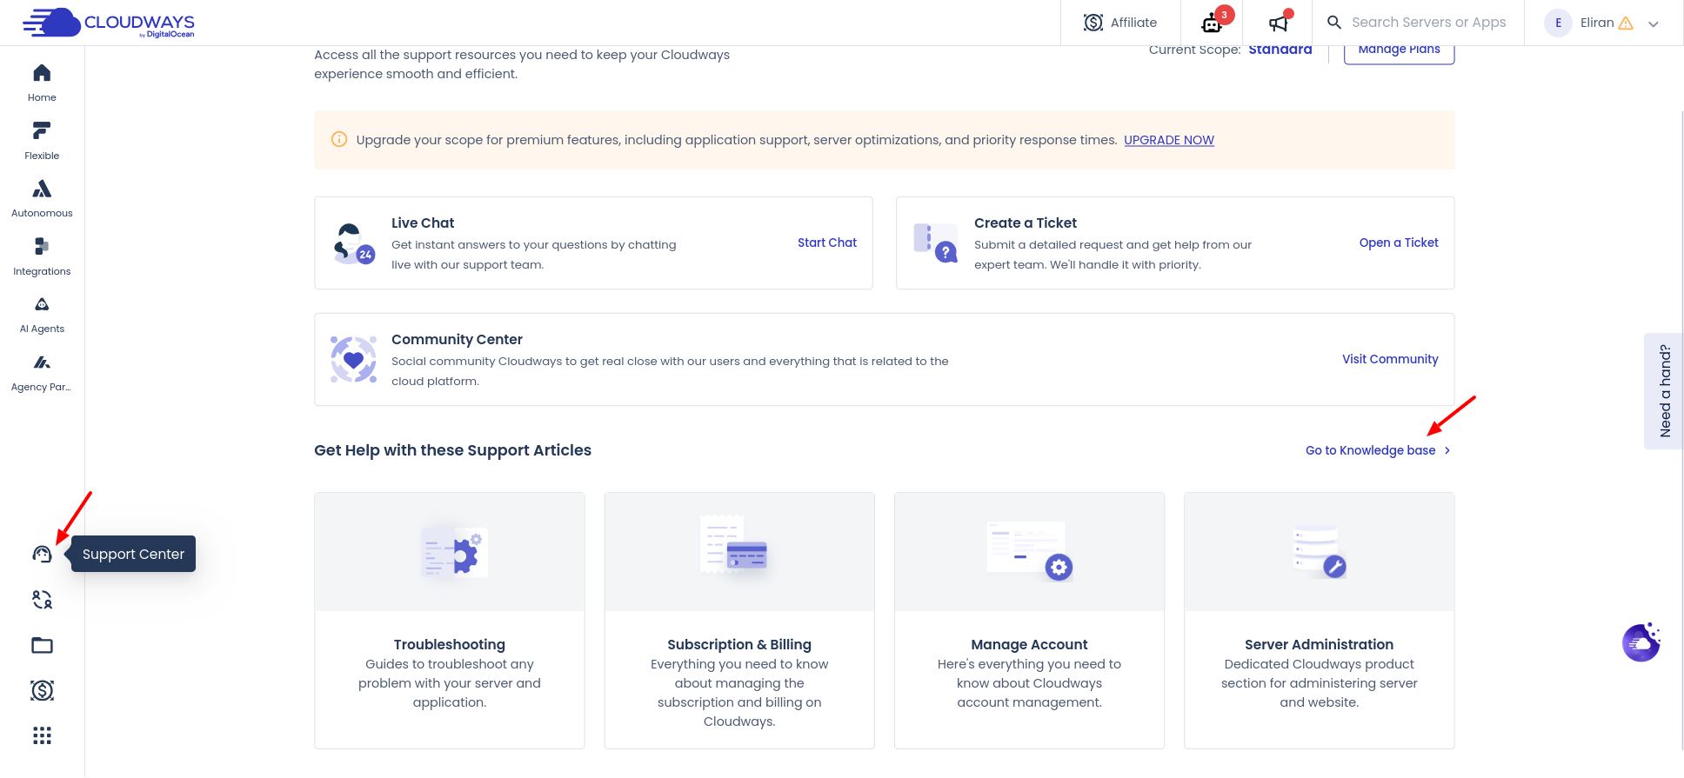Open the AI Agents icon
This screenshot has width=1684, height=778.
[42, 304]
